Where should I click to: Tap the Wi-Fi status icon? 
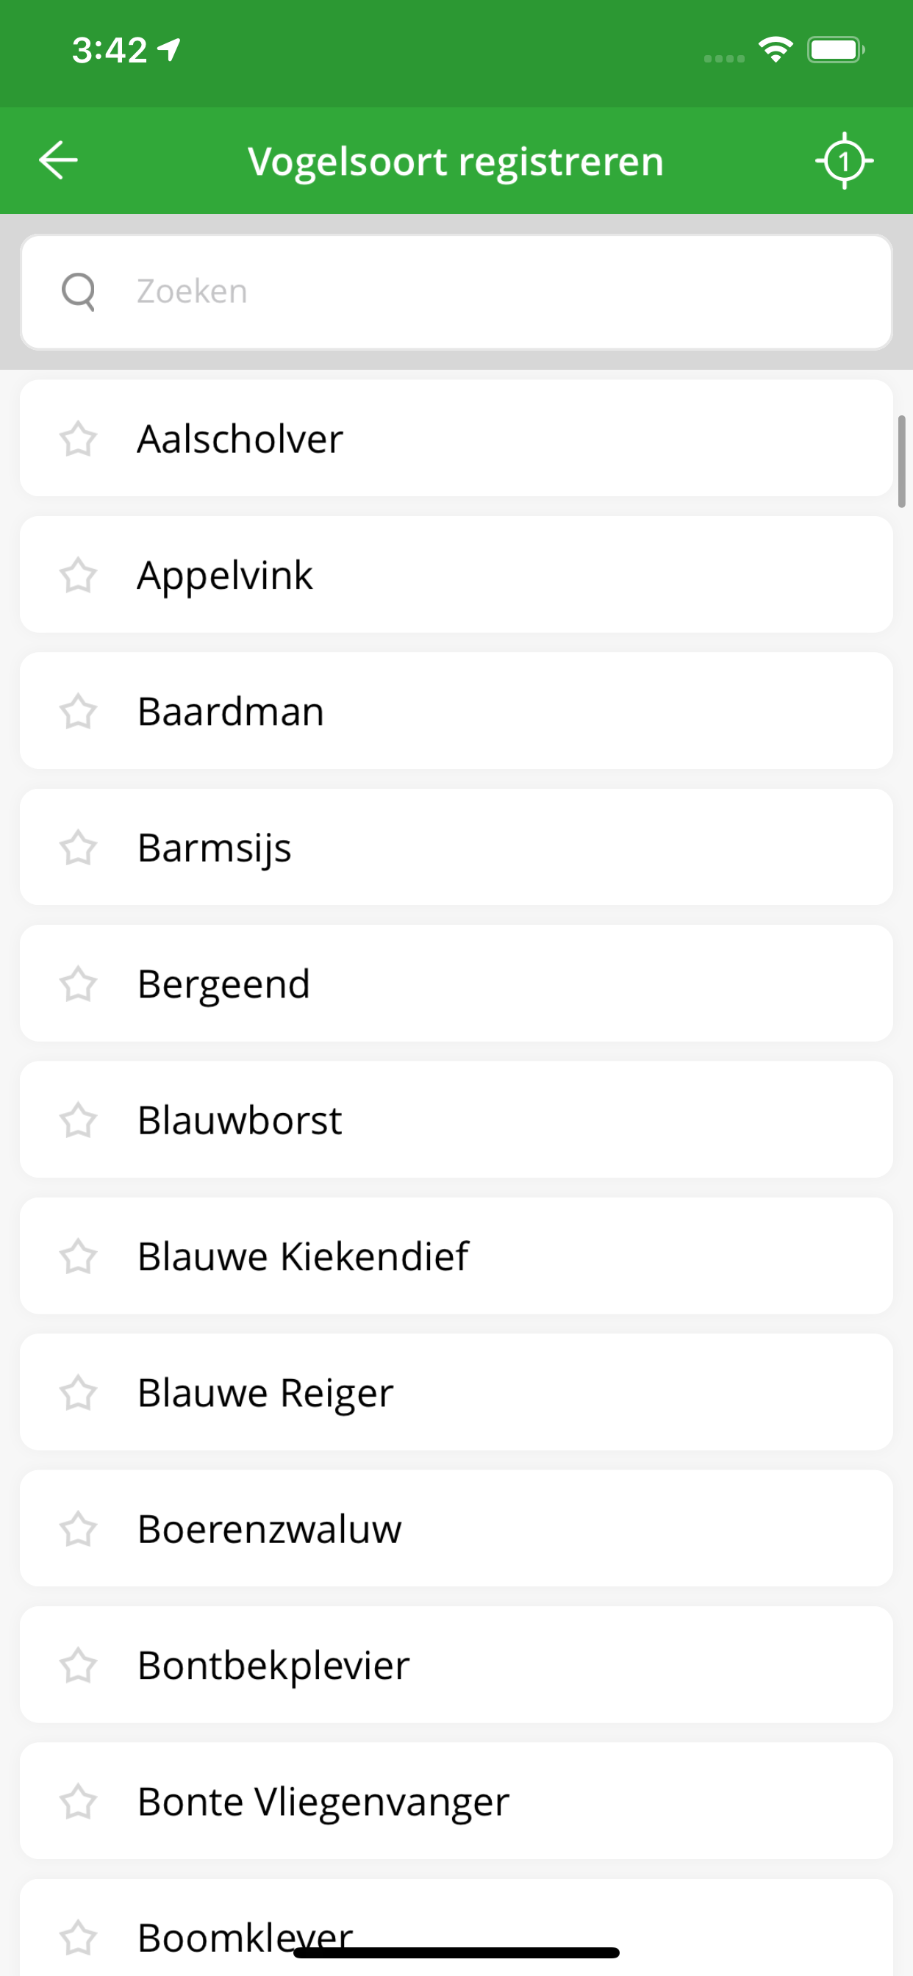click(x=776, y=50)
